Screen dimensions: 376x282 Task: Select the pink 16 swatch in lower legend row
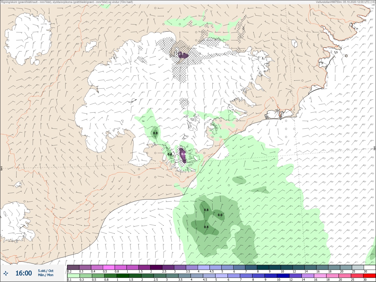320,276
